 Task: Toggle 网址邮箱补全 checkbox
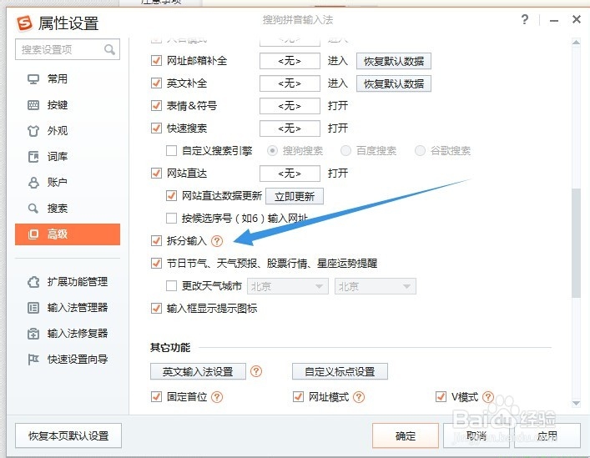pyautogui.click(x=156, y=61)
